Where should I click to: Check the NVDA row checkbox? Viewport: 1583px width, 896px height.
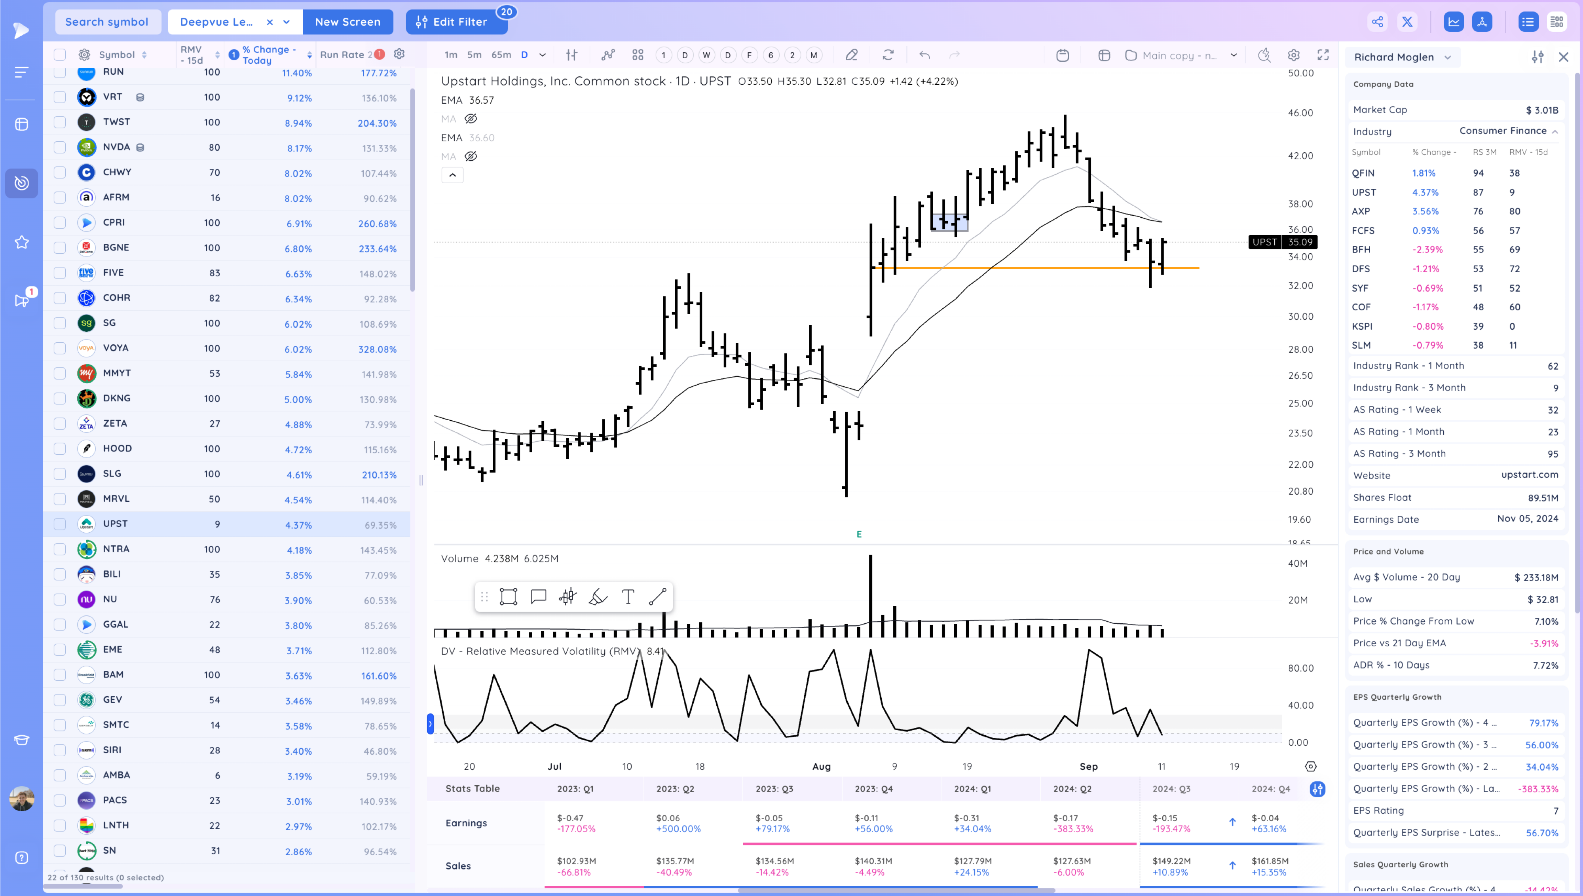60,147
